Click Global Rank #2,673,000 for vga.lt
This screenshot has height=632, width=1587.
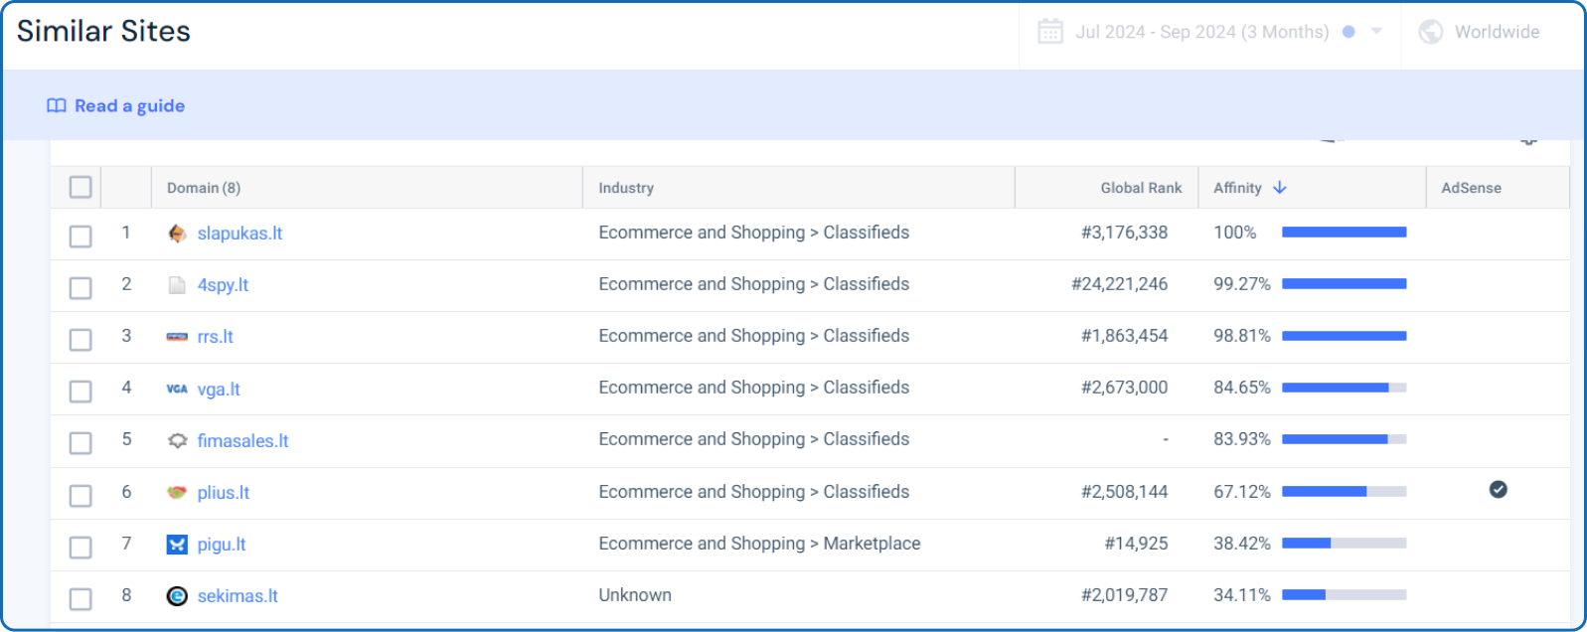(1125, 388)
